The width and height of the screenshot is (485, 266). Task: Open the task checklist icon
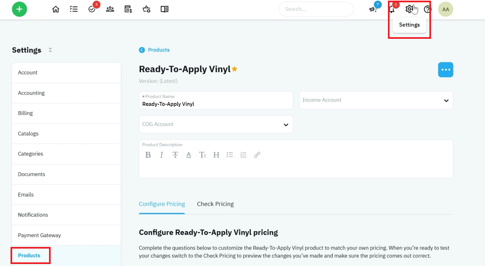pyautogui.click(x=74, y=9)
